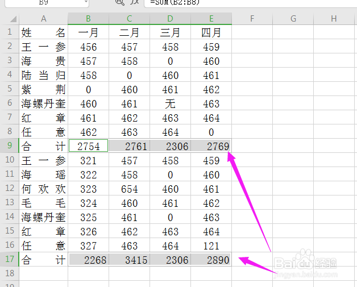Select total cell 2761 in row 9
357x287 pixels.
click(x=129, y=145)
